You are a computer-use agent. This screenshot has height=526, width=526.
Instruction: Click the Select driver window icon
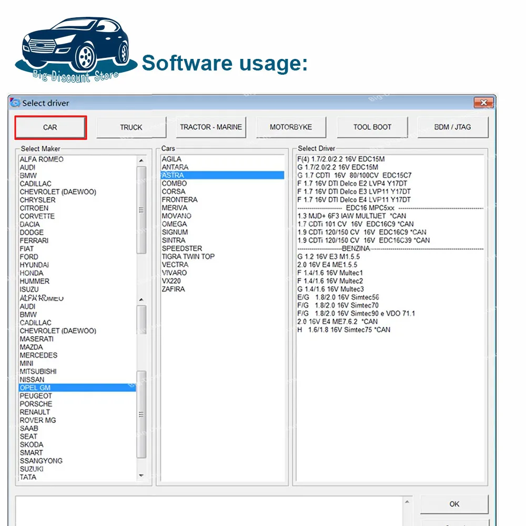15,103
